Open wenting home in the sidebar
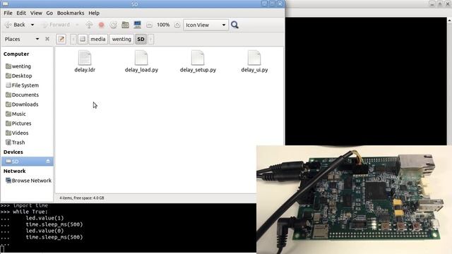This screenshot has width=452, height=254. 18,66
